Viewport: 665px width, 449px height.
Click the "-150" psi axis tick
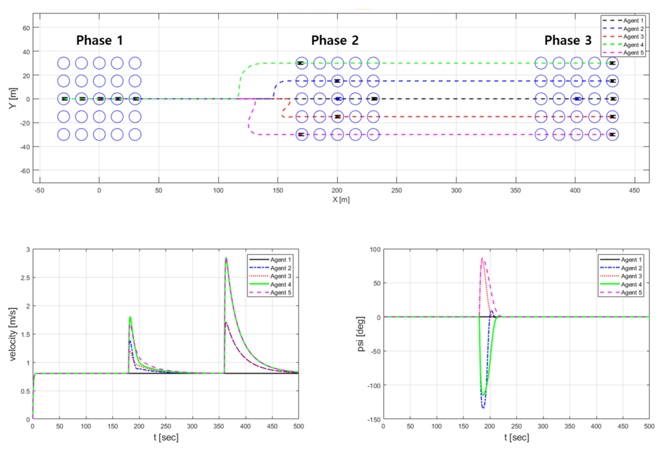click(374, 420)
